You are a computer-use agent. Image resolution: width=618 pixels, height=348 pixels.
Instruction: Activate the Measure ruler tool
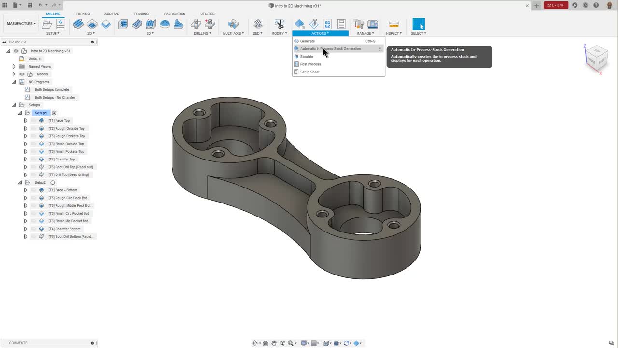coord(394,24)
